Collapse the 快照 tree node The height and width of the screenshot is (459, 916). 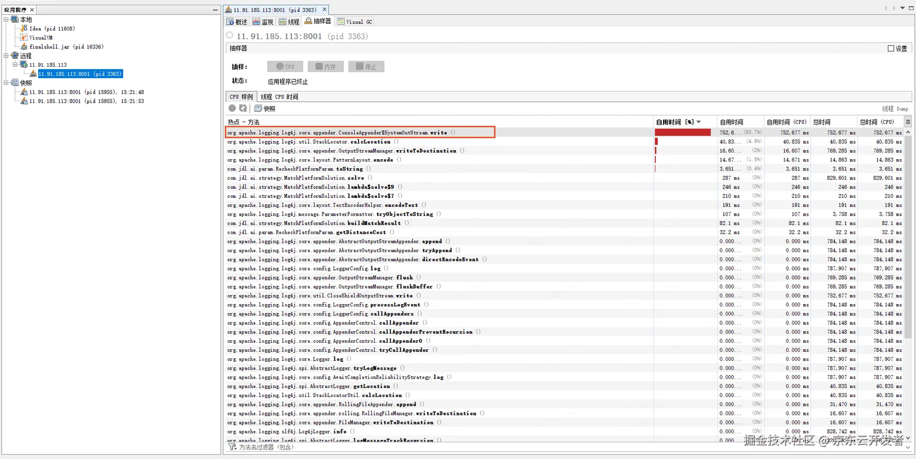point(6,83)
